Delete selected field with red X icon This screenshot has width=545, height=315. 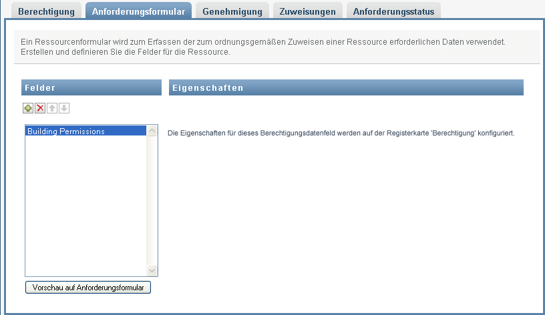(40, 108)
